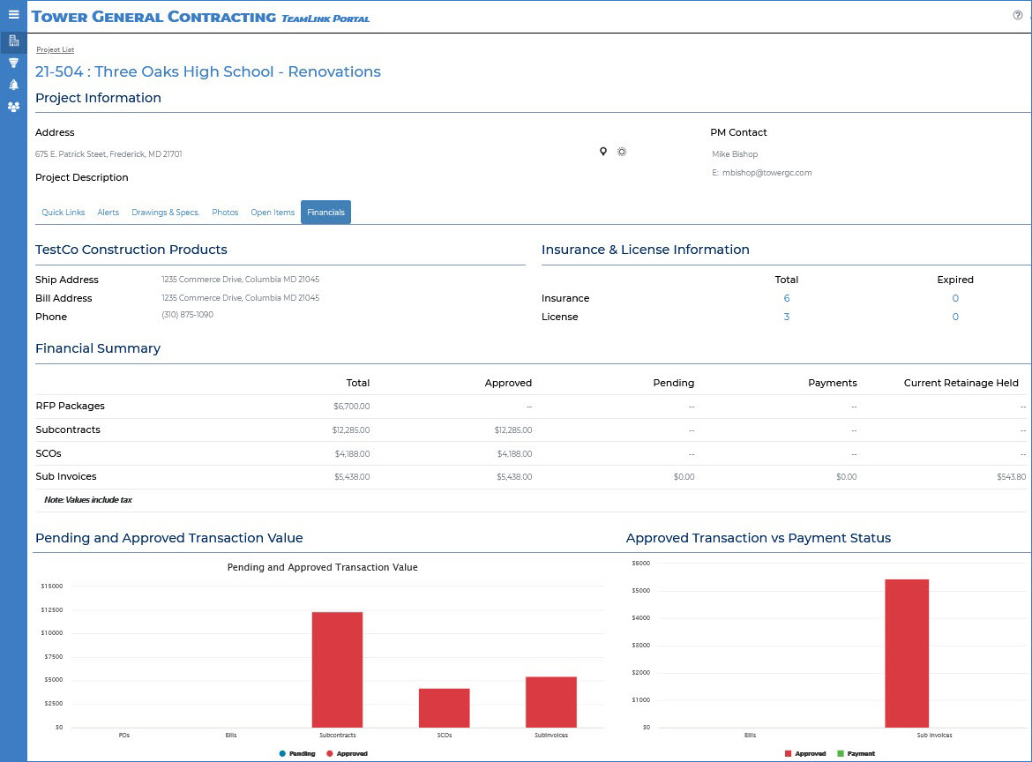Click the Insurance total count 6

(787, 298)
